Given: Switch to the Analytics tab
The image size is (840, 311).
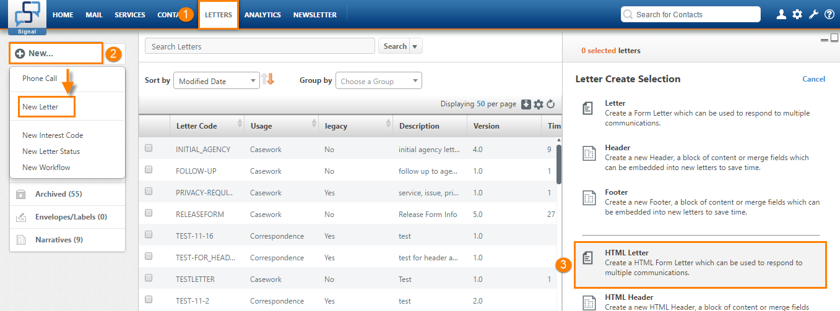Looking at the screenshot, I should click(262, 15).
